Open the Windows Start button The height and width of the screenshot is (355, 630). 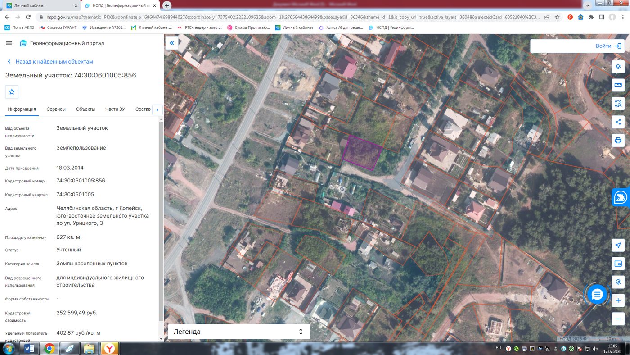tap(9, 348)
